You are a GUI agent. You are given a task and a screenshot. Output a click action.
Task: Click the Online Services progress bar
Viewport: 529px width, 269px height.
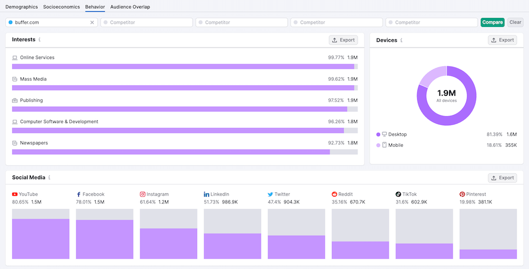click(185, 67)
